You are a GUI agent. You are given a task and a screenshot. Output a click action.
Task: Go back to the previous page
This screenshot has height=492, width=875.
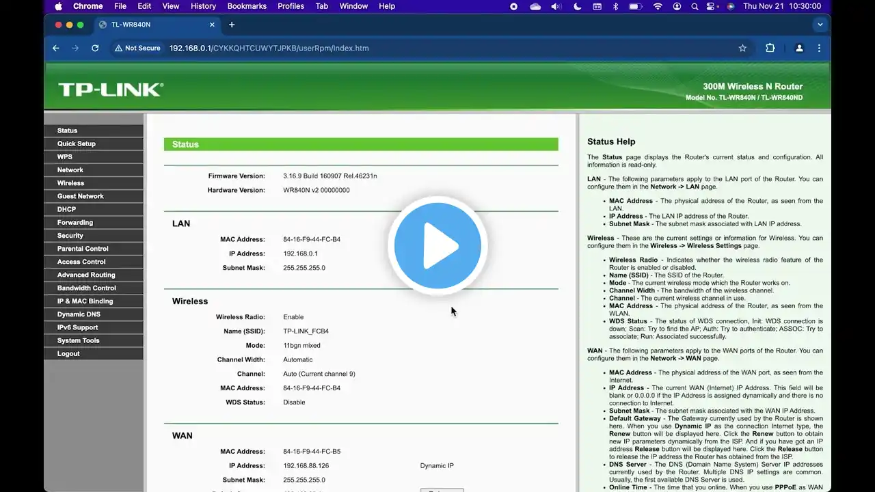pos(56,48)
